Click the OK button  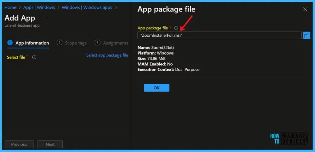[x=157, y=88]
